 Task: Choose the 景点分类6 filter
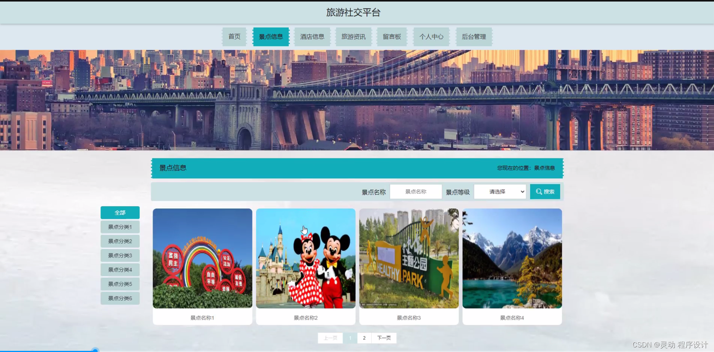click(x=120, y=298)
